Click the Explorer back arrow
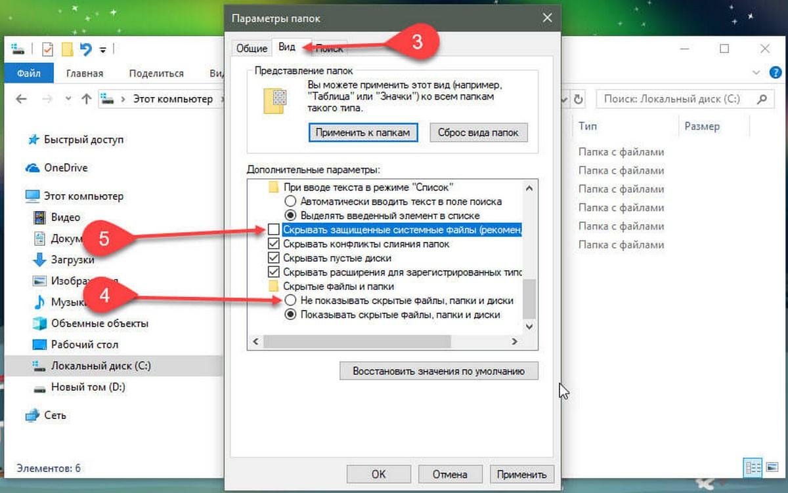Image resolution: width=788 pixels, height=493 pixels. coord(21,99)
